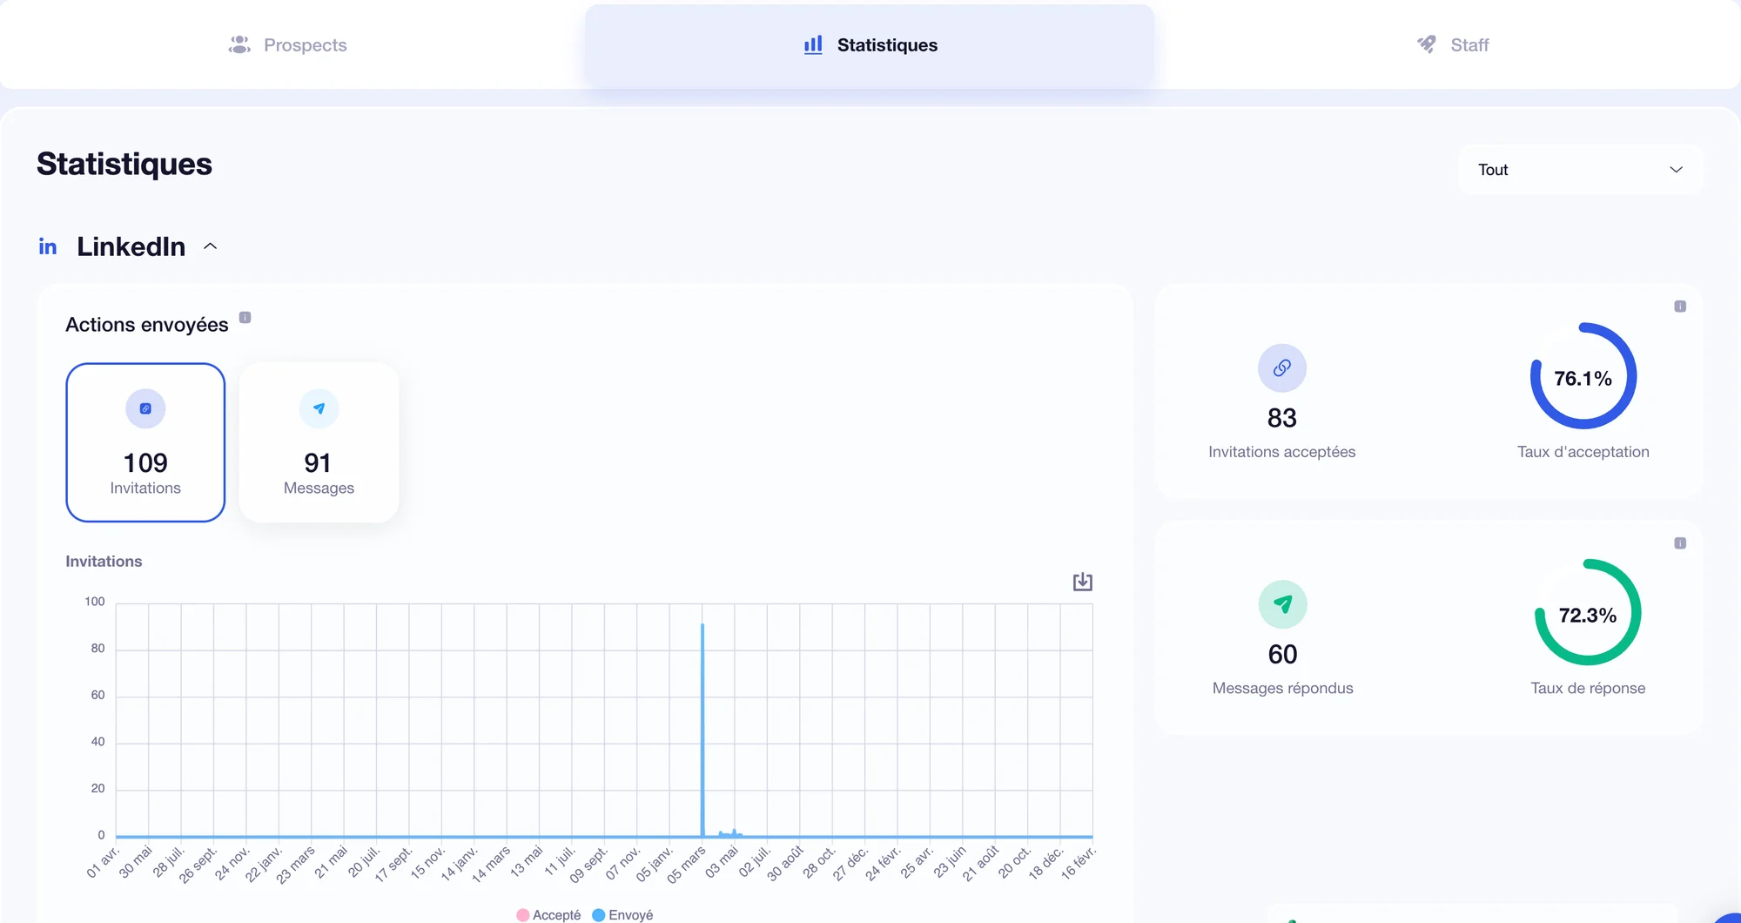Screen dimensions: 1741x923
Task: Click the Statistiques page heading
Action: (x=124, y=164)
